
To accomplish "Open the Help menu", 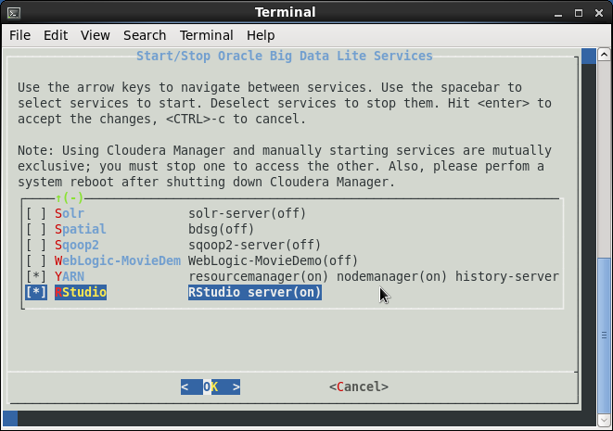I will point(261,35).
